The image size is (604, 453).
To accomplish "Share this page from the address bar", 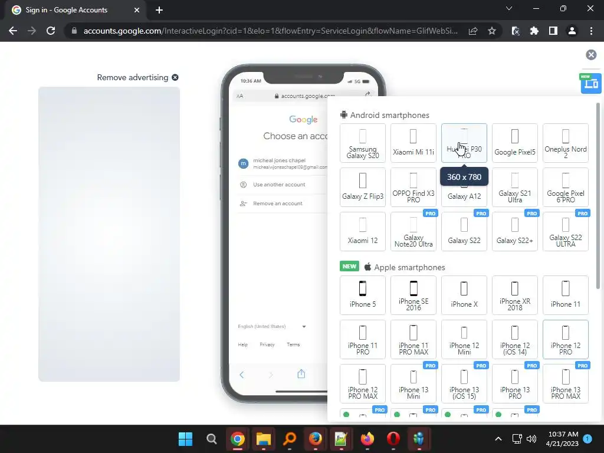I will click(x=473, y=31).
